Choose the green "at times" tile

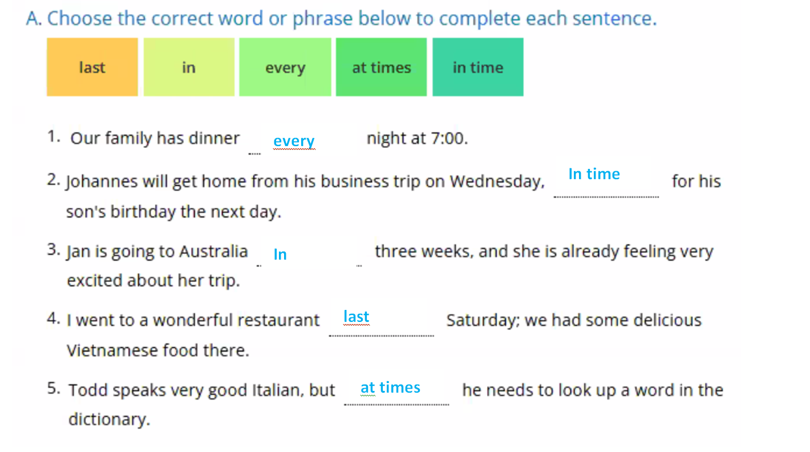point(381,67)
